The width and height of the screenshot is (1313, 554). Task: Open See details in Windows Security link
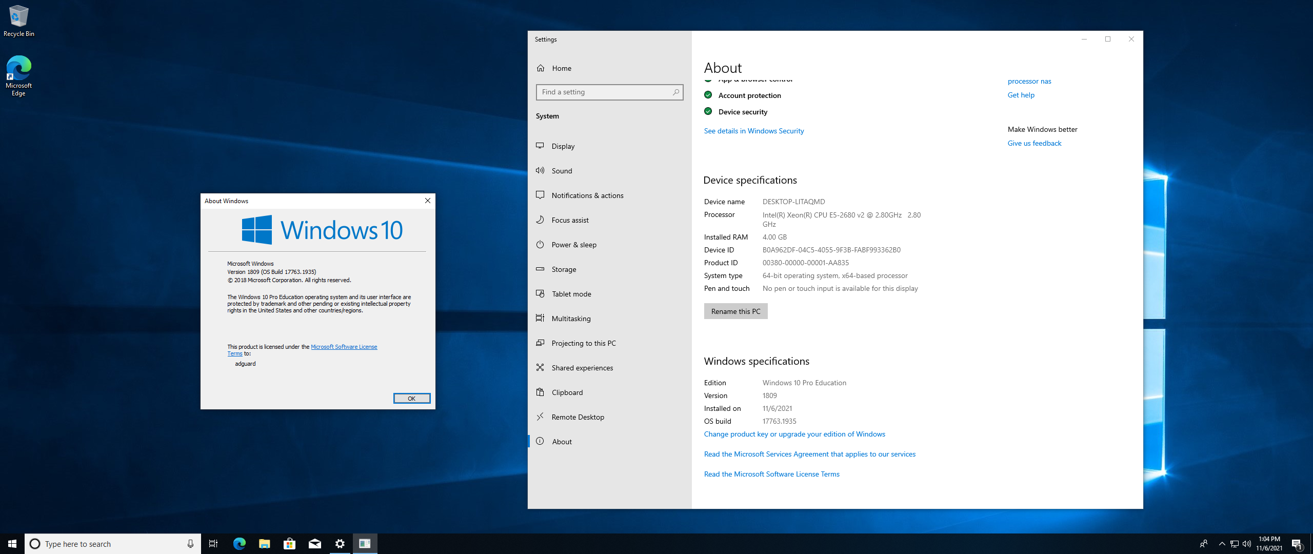click(753, 131)
